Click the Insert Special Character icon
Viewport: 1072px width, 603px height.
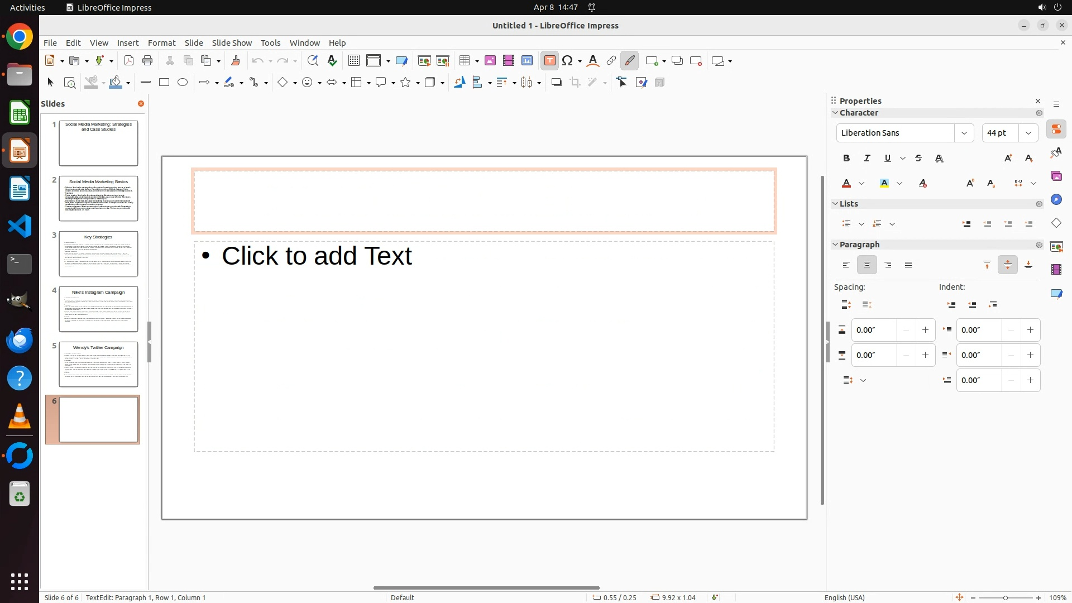click(x=567, y=61)
